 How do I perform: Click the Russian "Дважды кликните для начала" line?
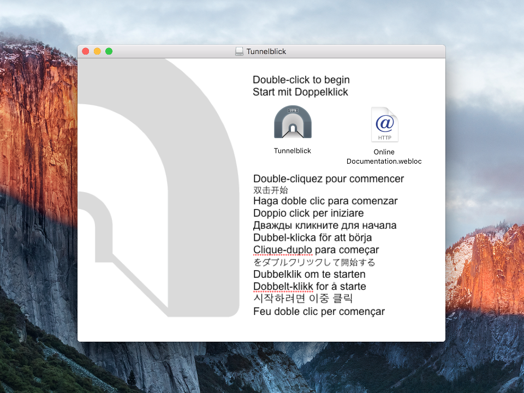(325, 225)
